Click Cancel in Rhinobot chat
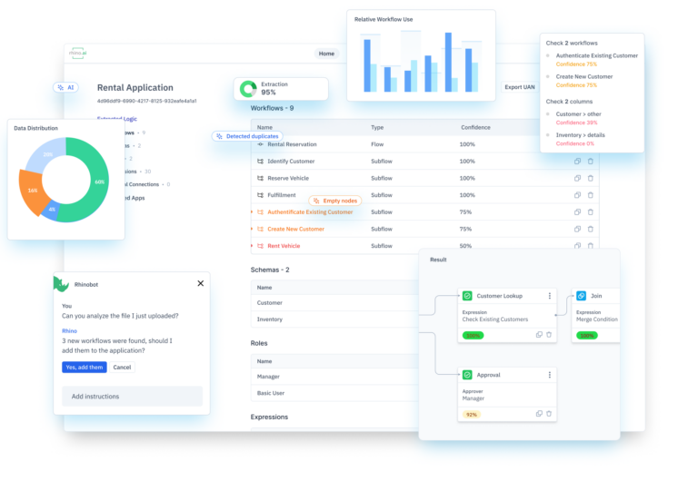This screenshot has width=698, height=491. [x=122, y=367]
